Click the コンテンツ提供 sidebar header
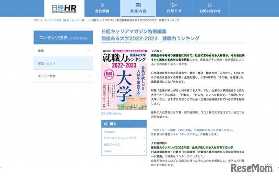Image resolution: width=279 pixels, height=178 pixels. coord(63,37)
